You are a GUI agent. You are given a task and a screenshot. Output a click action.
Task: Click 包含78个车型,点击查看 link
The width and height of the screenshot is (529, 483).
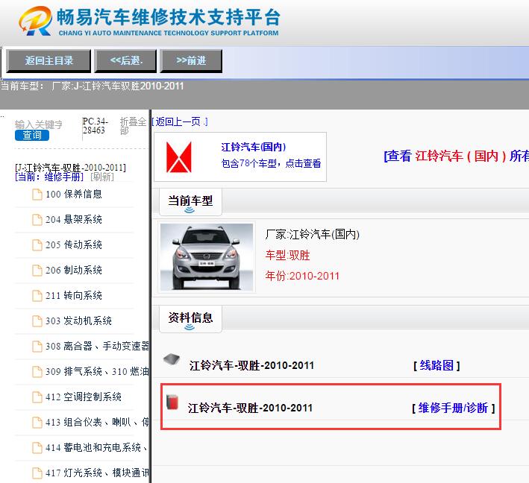click(x=271, y=163)
